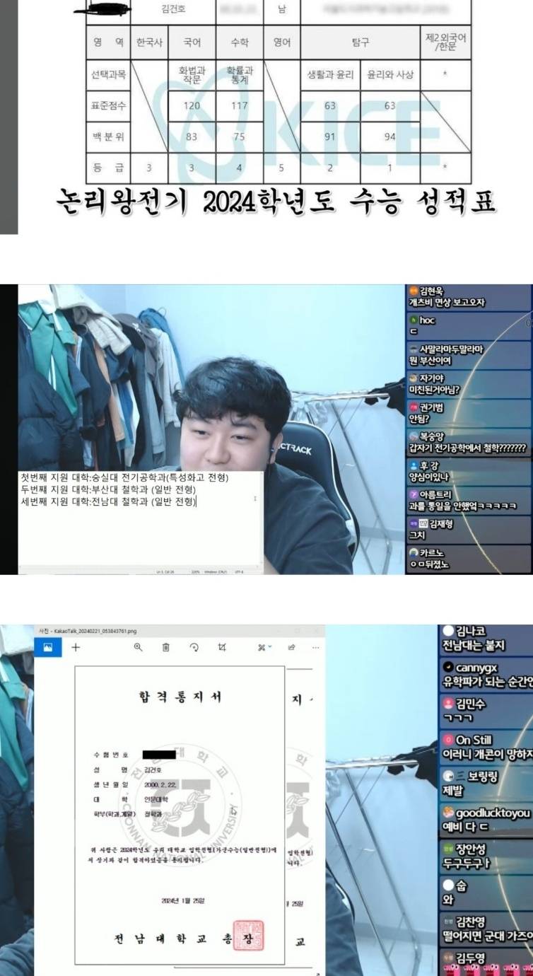Click the 영어 grade value 5
This screenshot has width=533, height=976.
(281, 168)
